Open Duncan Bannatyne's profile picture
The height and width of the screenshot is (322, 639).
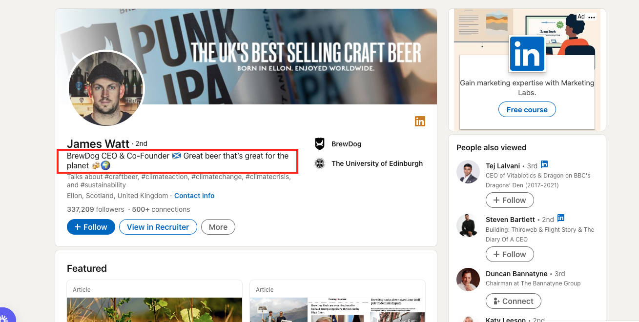468,280
